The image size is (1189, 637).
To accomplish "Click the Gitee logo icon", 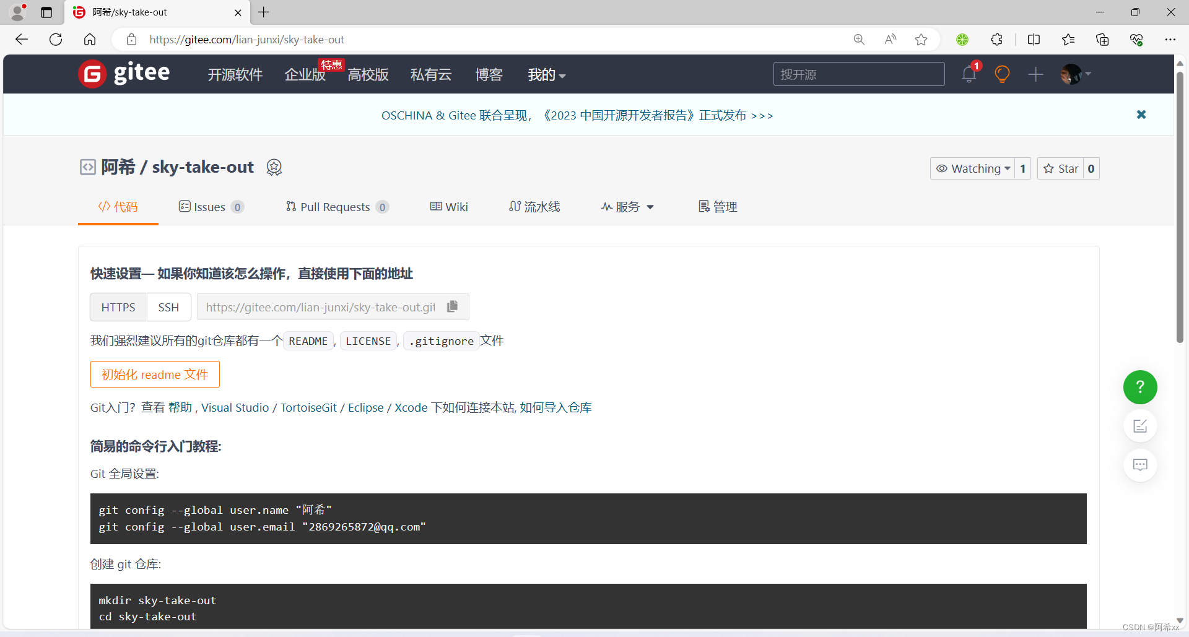I will coord(92,74).
